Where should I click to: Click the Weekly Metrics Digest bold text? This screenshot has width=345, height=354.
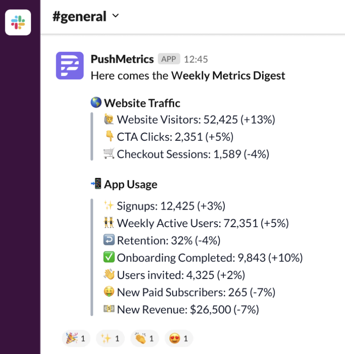(x=228, y=76)
